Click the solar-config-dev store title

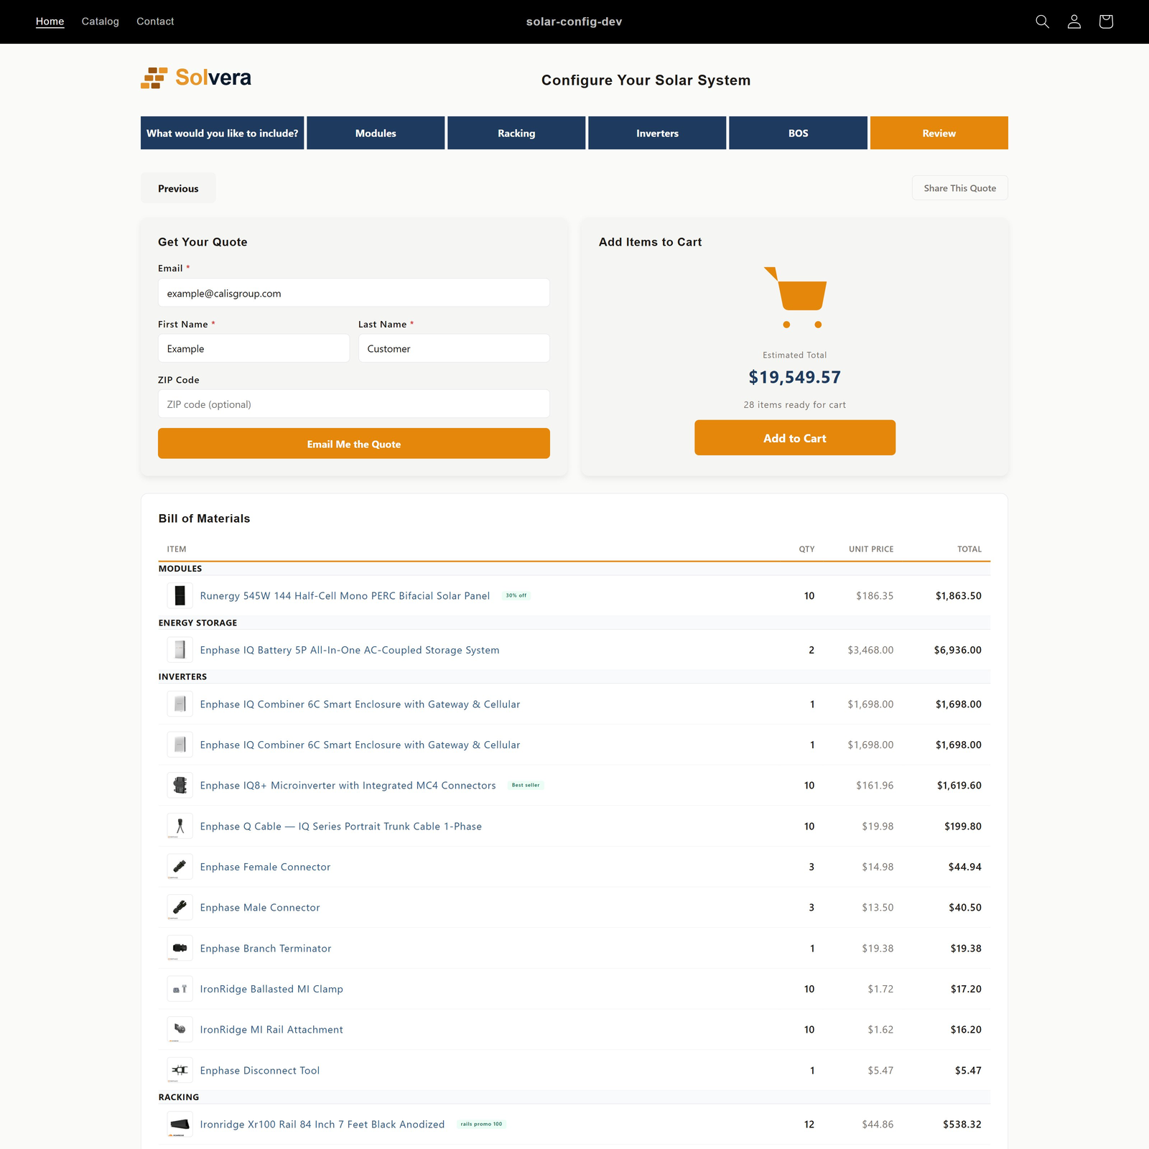[574, 22]
